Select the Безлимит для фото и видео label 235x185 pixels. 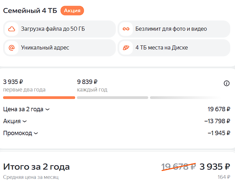[171, 29]
